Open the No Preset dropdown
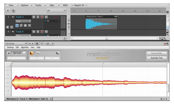This screenshot has height=107, width=174. (16, 44)
